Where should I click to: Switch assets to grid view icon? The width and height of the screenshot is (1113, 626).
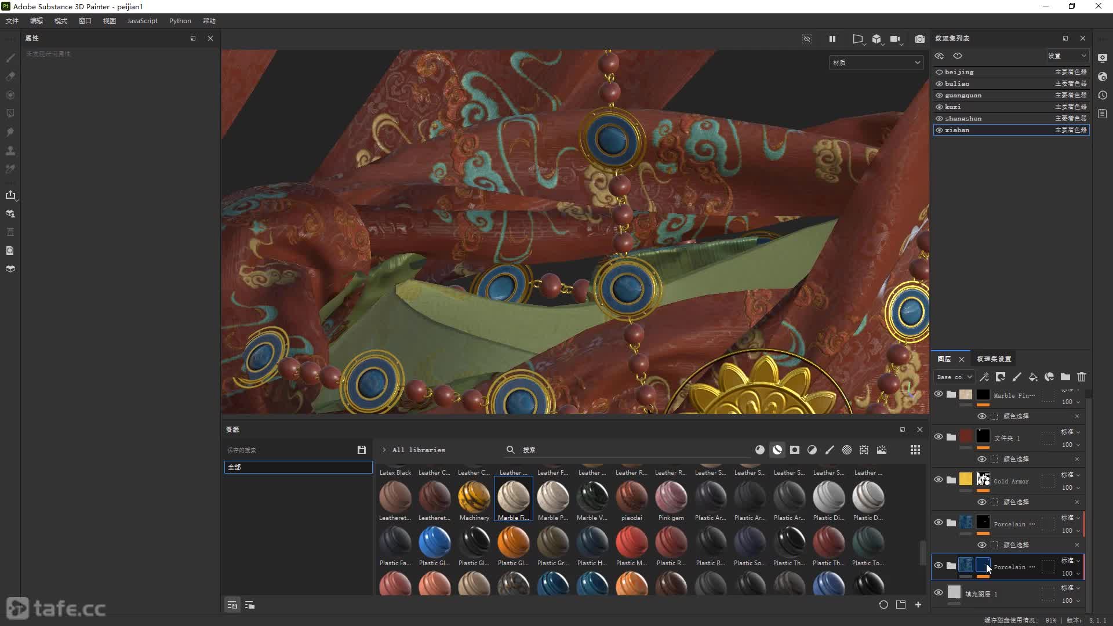[915, 450]
